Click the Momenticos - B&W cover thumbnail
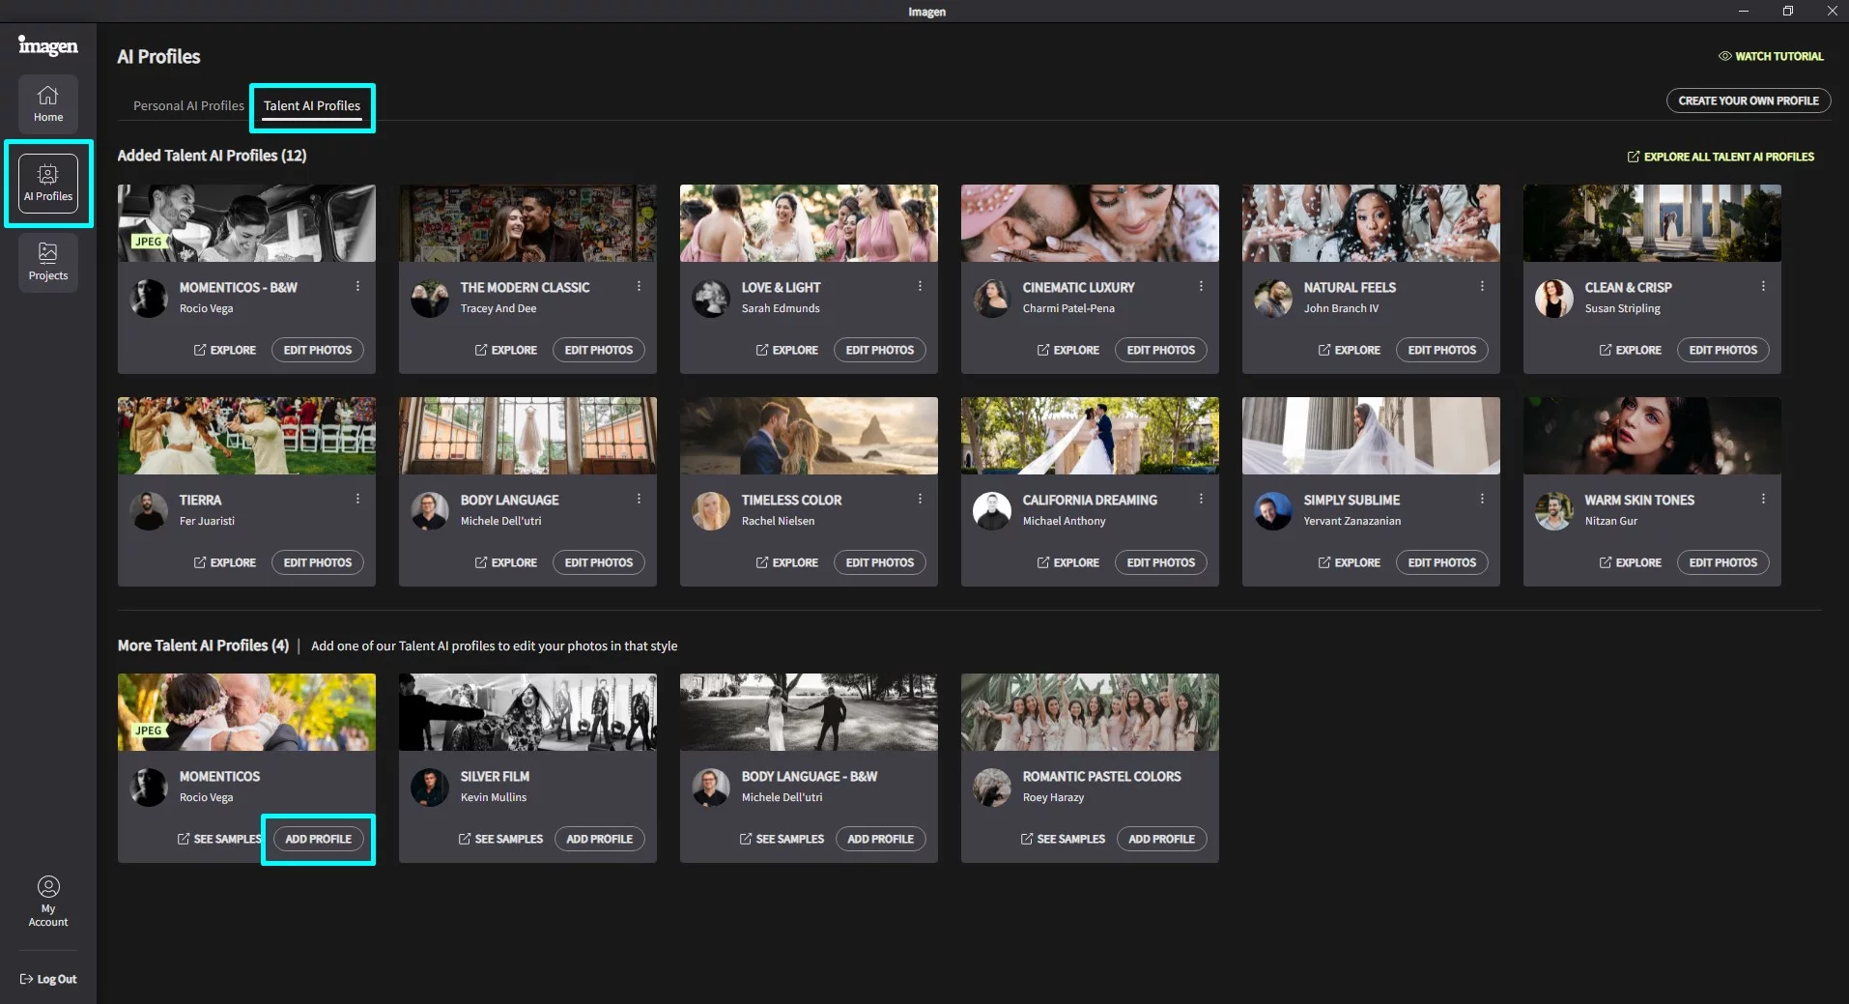 pos(246,223)
